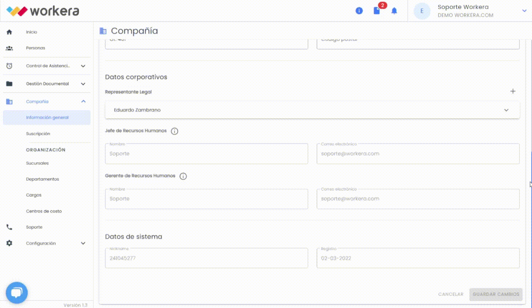
Task: Open the Eduardo Zambrano dropdown
Action: [313, 110]
